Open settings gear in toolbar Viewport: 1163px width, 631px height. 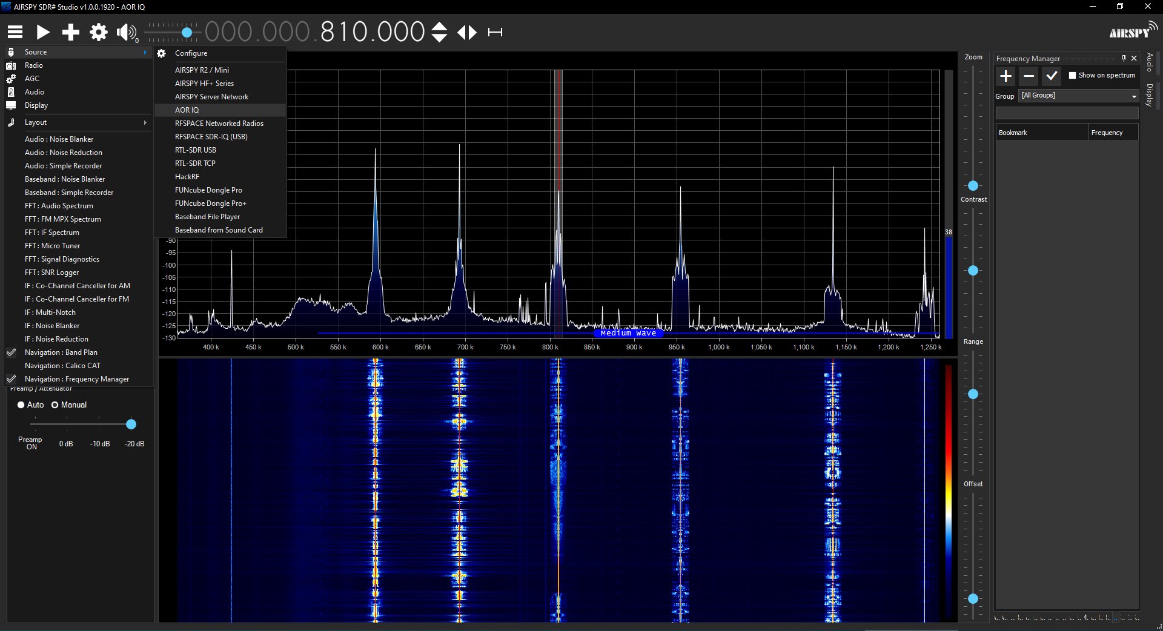click(x=99, y=32)
